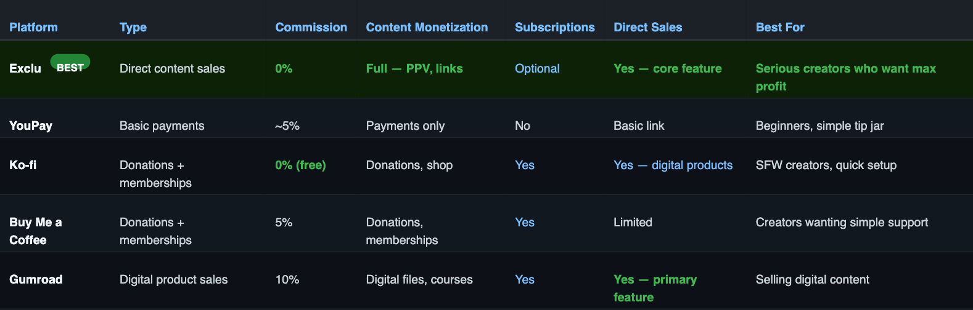This screenshot has height=310, width=973.
Task: Click Buy Me a Coffee platform name
Action: (x=36, y=231)
